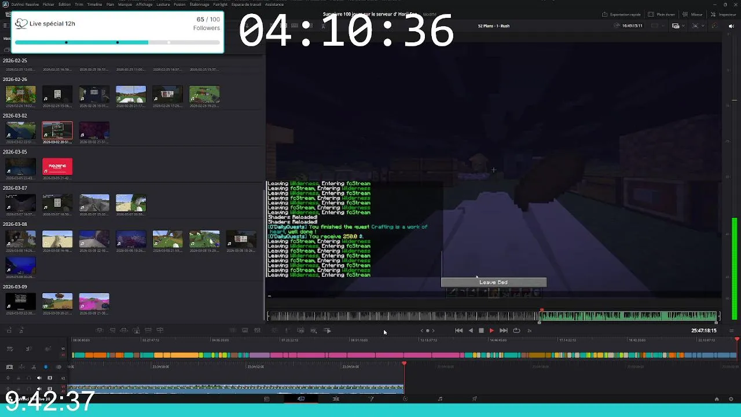Switch to the Media page
This screenshot has width=741, height=417.
(266, 399)
